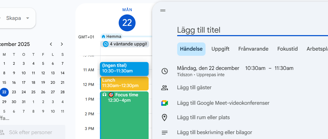Open the Skapa dropdown arrow
Viewport: 328px width, 139px height.
pyautogui.click(x=27, y=18)
